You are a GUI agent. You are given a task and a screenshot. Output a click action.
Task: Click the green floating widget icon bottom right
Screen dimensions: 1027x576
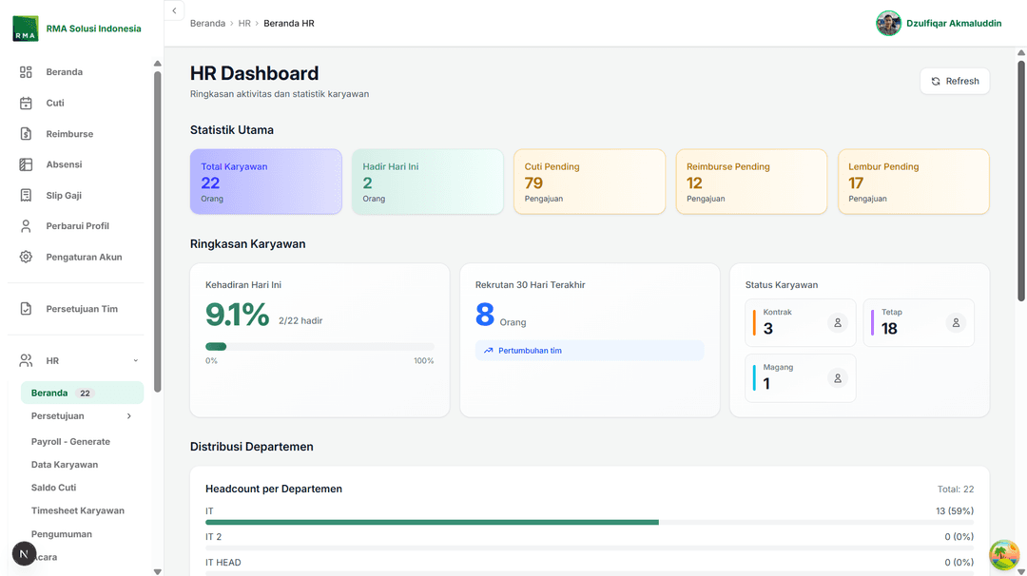(1004, 555)
